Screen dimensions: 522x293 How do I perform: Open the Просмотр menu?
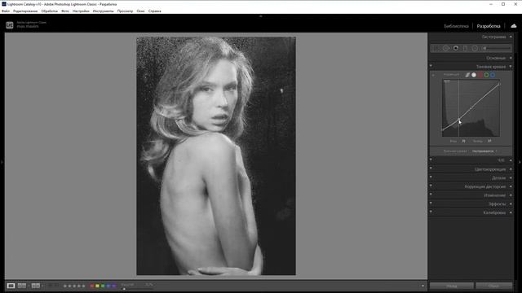[125, 11]
